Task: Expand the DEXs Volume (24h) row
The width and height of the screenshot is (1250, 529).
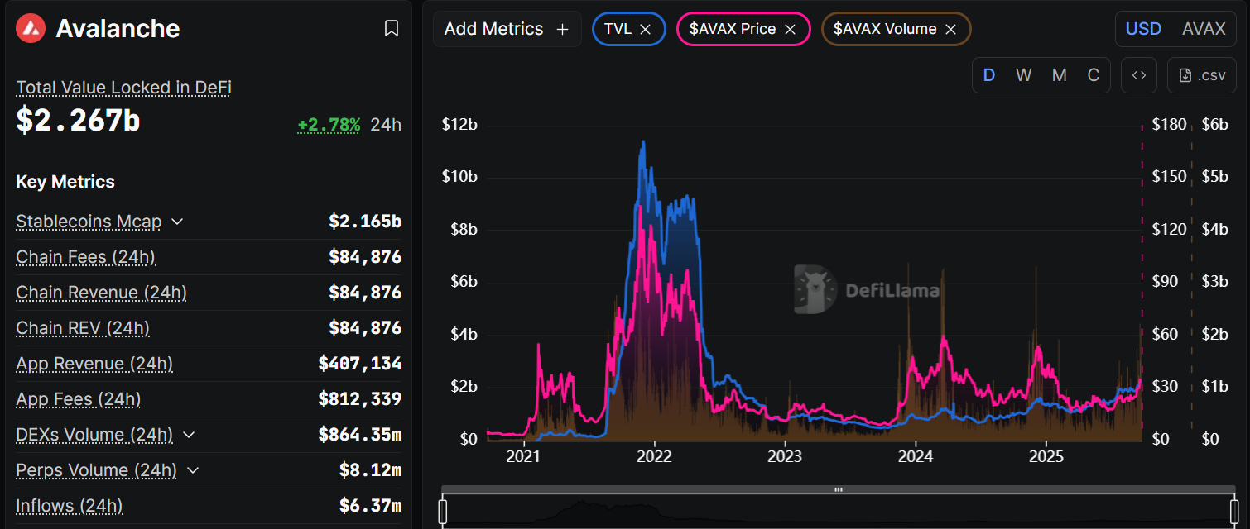Action: point(189,435)
